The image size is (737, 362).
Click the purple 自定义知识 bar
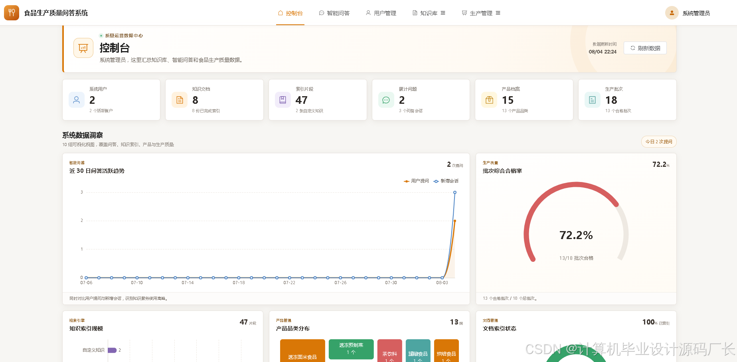[112, 350]
